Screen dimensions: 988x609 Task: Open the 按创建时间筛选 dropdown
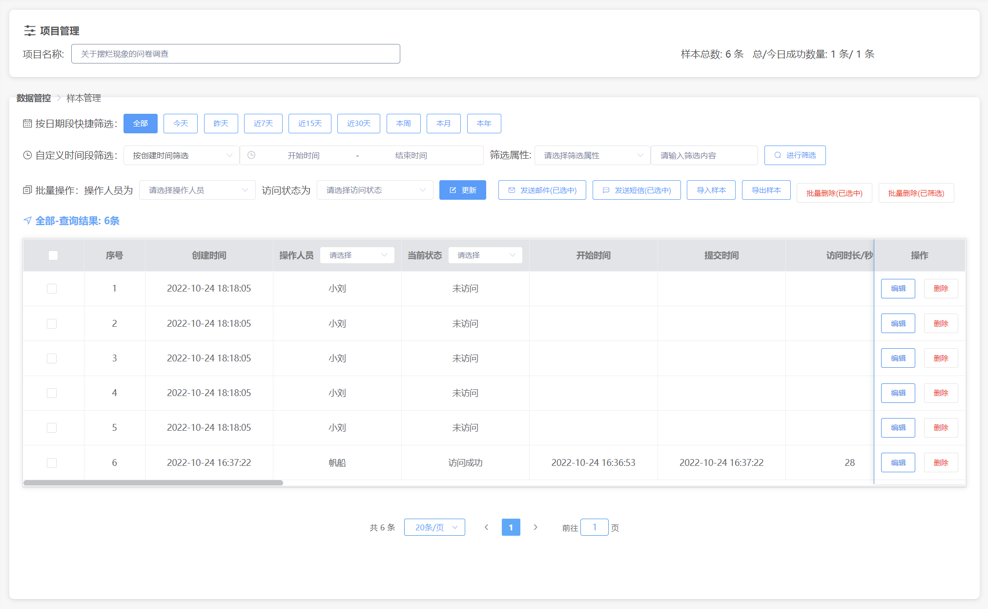(181, 155)
